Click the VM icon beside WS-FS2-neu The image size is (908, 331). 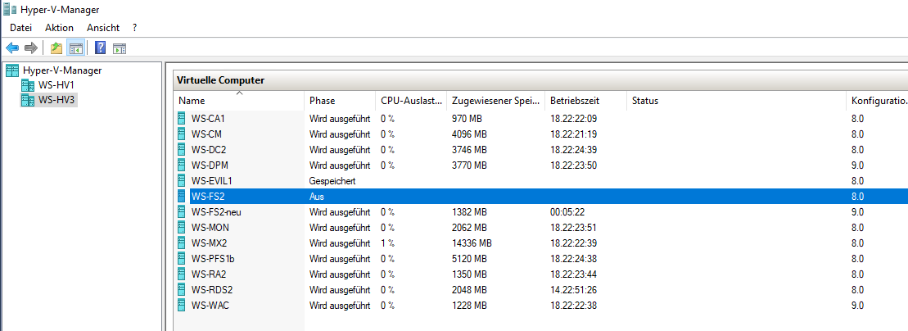click(182, 211)
